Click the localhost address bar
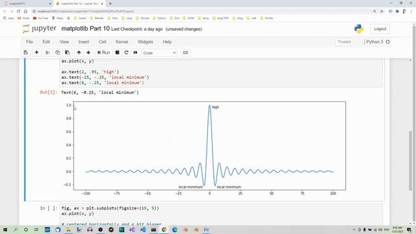 click(201, 12)
